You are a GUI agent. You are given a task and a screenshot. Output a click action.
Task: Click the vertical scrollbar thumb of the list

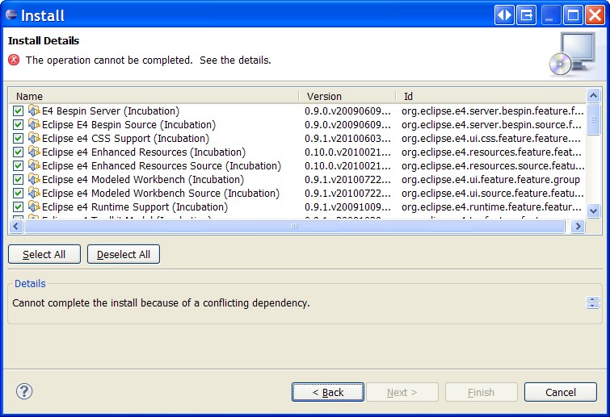[593, 119]
